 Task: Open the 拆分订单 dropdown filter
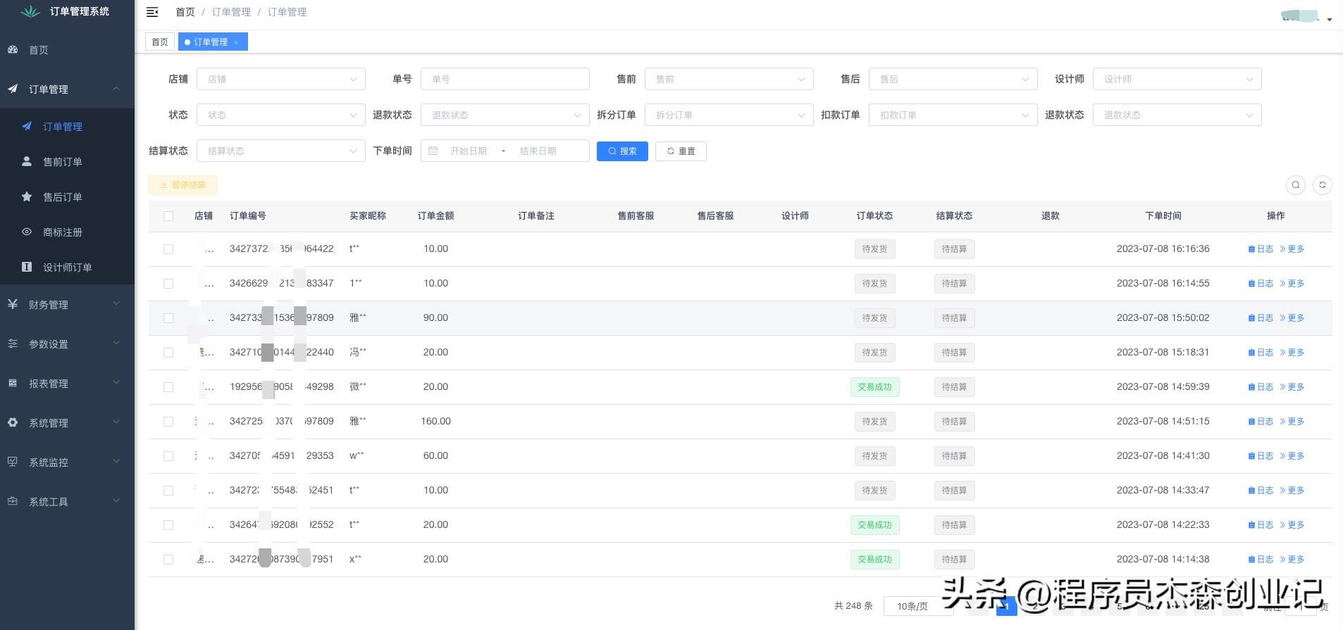pyautogui.click(x=729, y=115)
